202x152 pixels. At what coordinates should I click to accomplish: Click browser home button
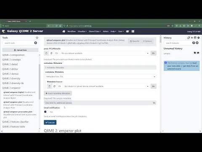[x=60, y=26]
